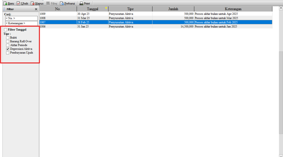The image size is (283, 157).
Task: Uncheck the Depresiasi Aktiva checkbox
Action: click(8, 49)
